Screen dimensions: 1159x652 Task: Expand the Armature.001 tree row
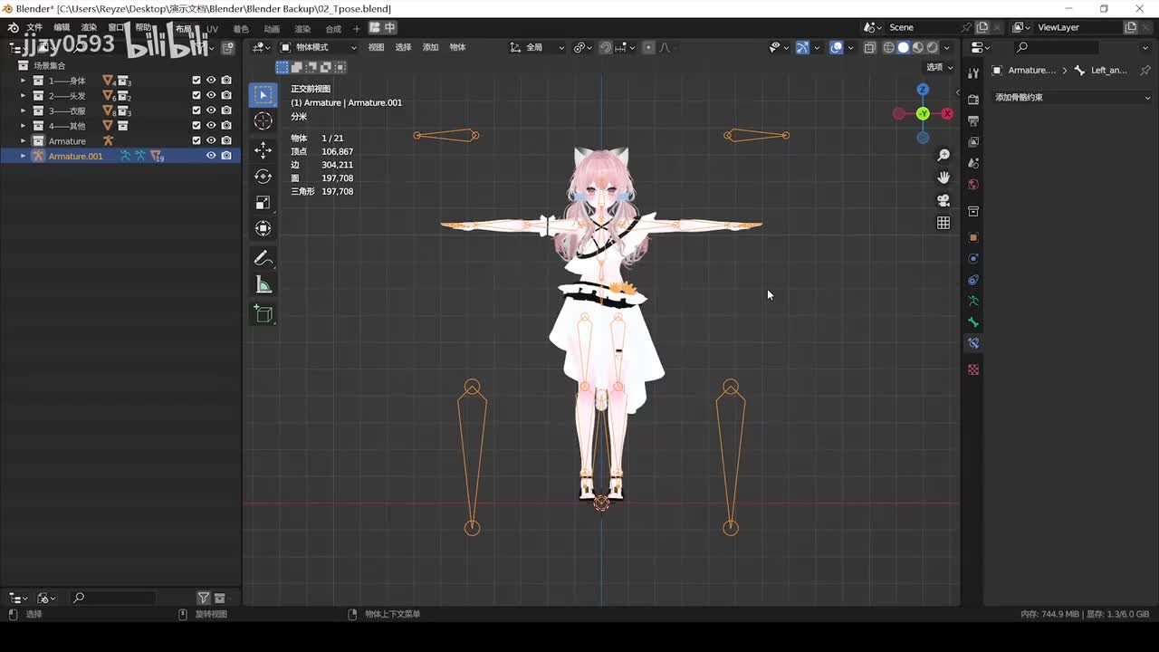tap(23, 156)
